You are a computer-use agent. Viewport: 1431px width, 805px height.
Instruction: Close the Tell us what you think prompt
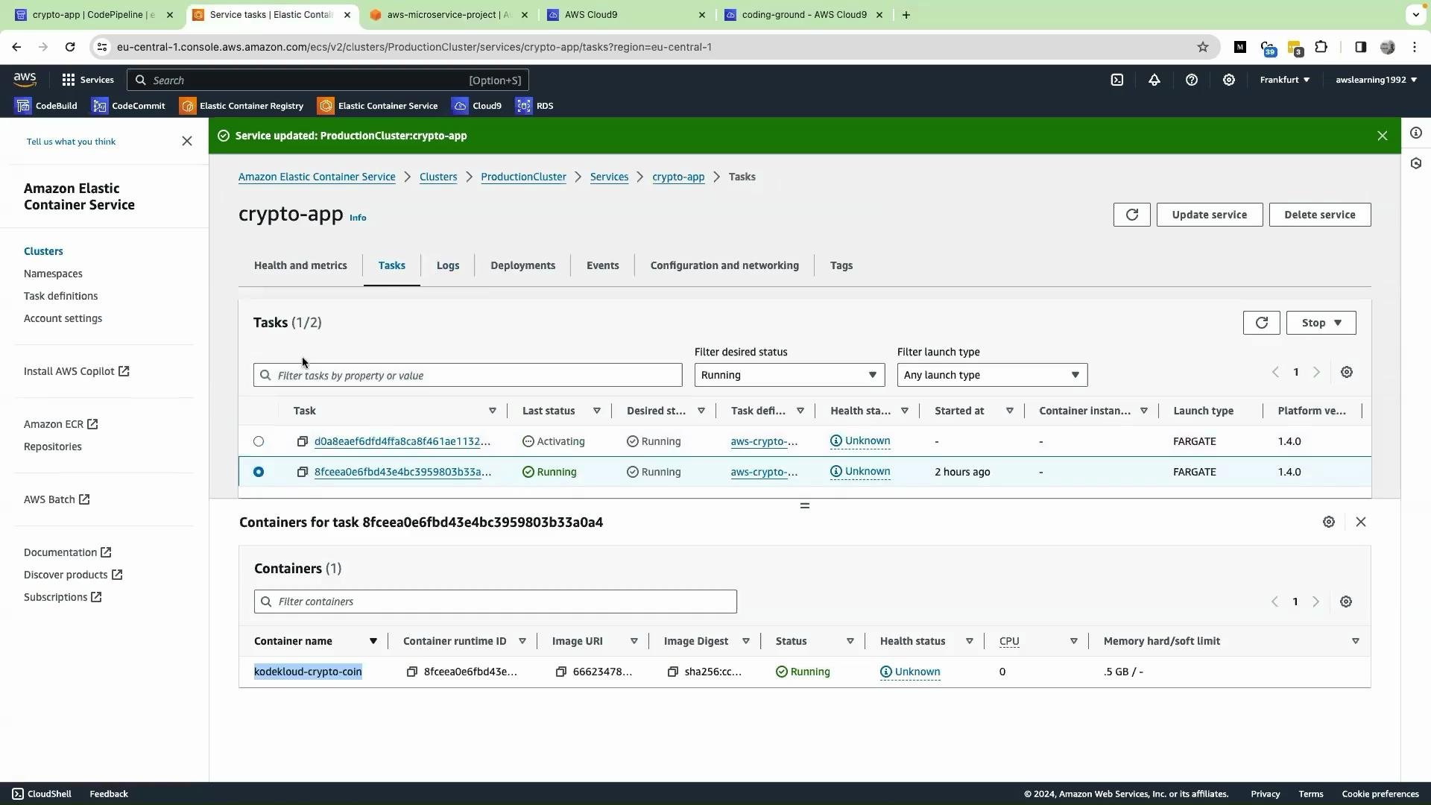pyautogui.click(x=187, y=141)
